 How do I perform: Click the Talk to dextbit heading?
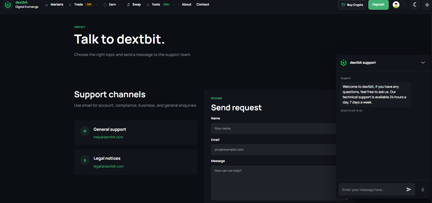pyautogui.click(x=119, y=39)
